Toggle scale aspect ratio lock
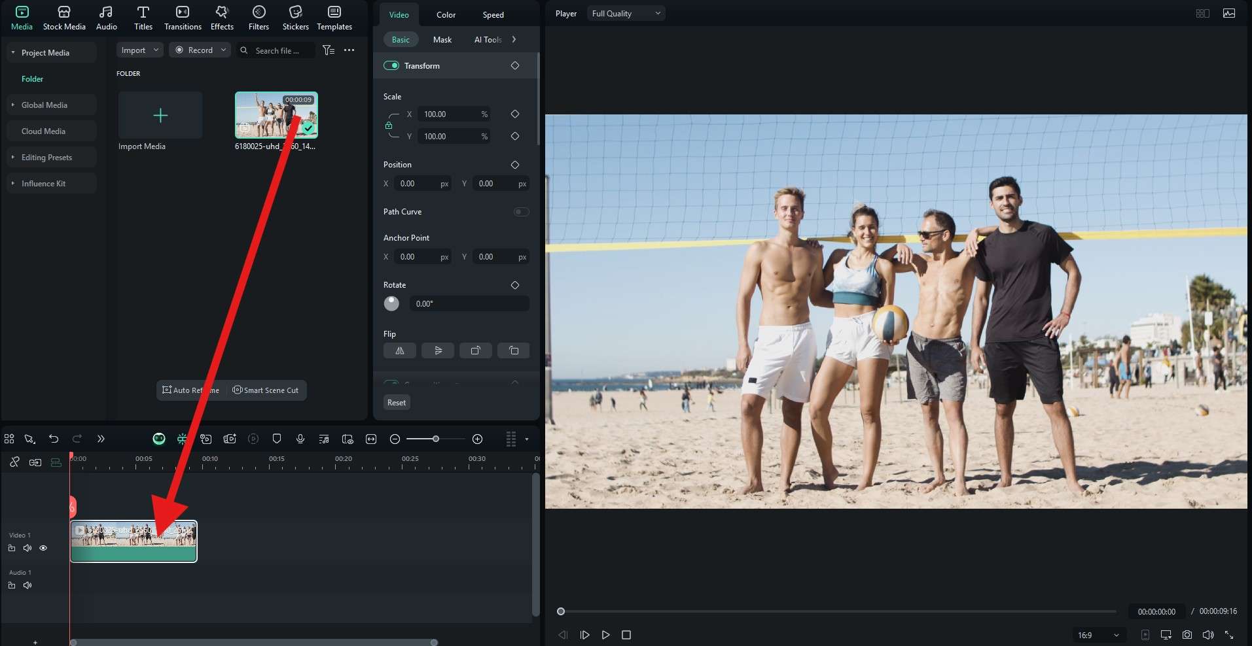The height and width of the screenshot is (646, 1252). 389,125
